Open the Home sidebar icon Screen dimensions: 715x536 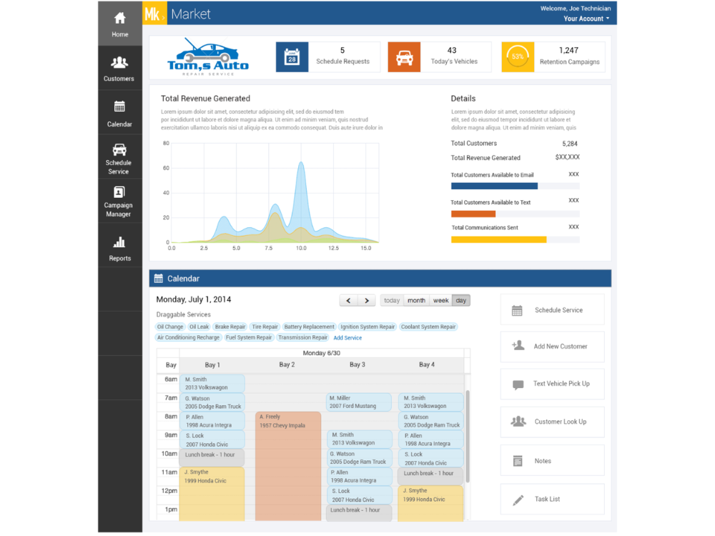click(120, 19)
